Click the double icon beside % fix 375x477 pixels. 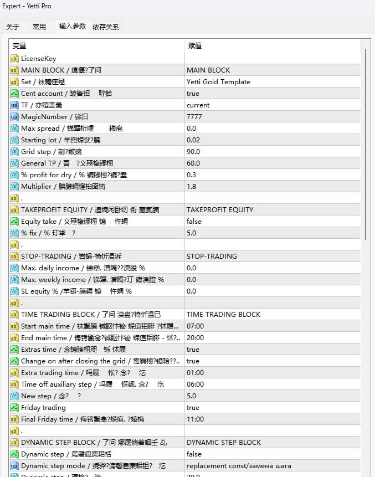[14, 233]
